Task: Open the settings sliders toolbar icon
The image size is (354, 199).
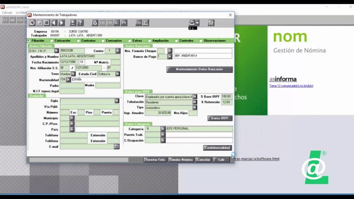Action: [x=211, y=23]
